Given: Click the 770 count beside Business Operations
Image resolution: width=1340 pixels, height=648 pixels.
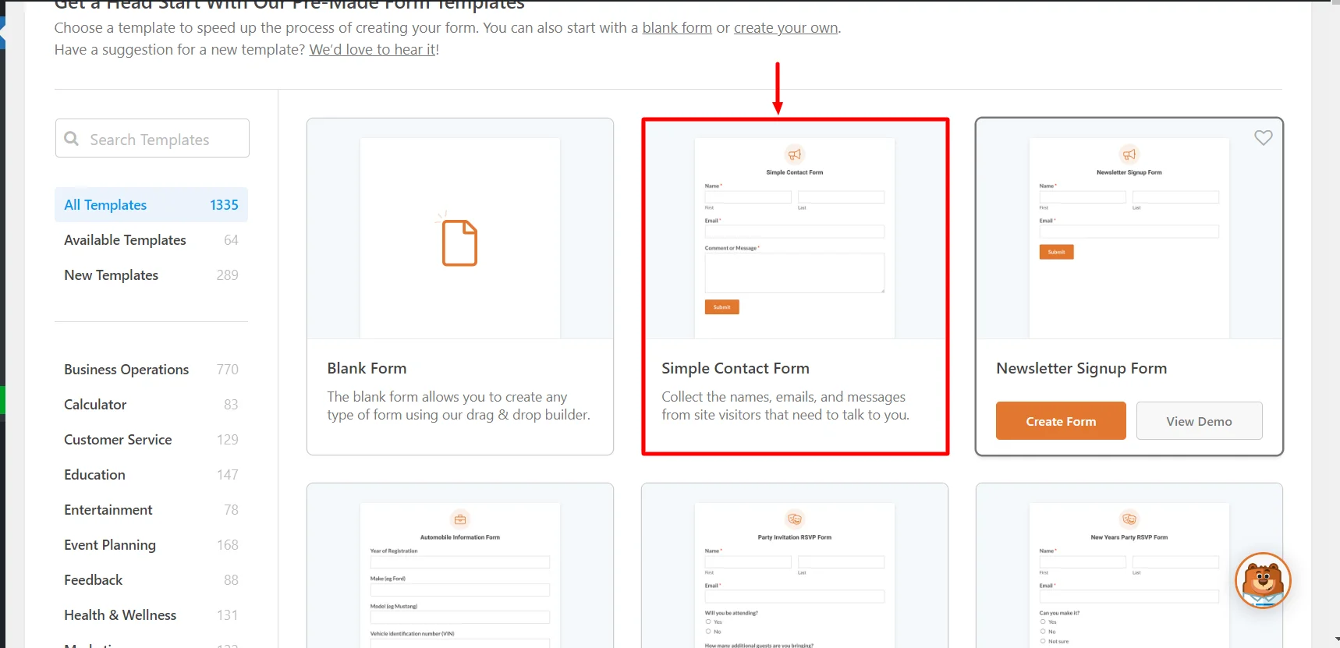Looking at the screenshot, I should coord(228,369).
